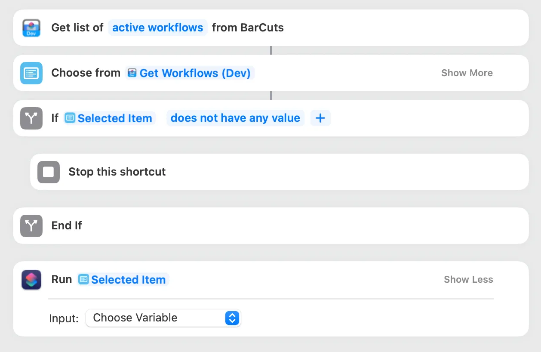541x352 pixels.
Task: Click the Choose Variable stepper arrows
Action: [232, 318]
